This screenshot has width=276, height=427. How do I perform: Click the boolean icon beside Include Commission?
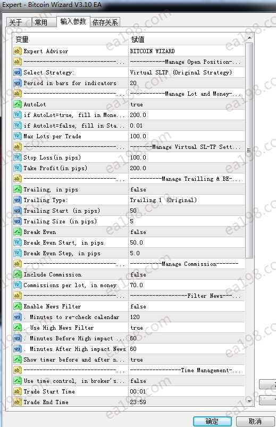tap(17, 274)
